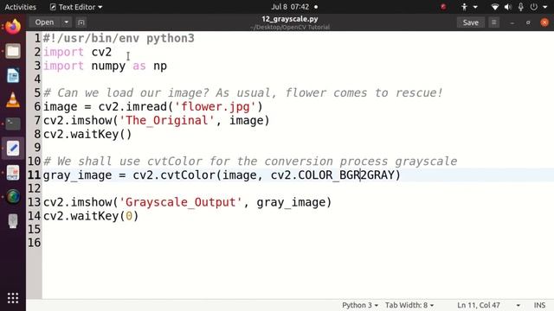This screenshot has height=311, width=554.
Task: Open the USB drive dock icon
Action: [x=13, y=221]
